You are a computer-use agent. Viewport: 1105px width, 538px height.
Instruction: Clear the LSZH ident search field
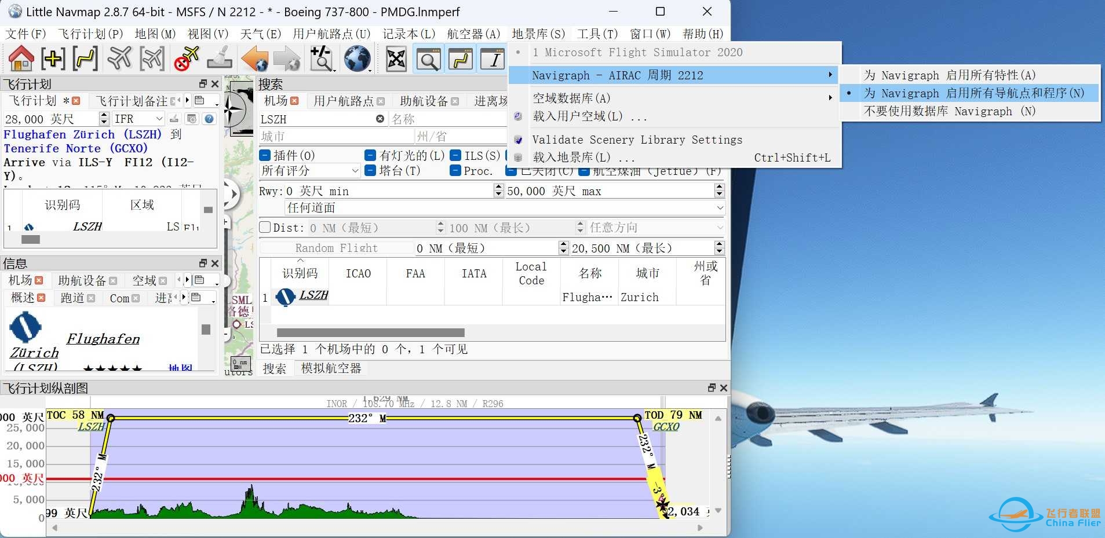click(x=380, y=119)
